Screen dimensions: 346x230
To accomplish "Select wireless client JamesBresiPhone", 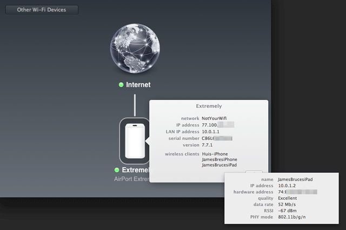I will coord(219,159).
